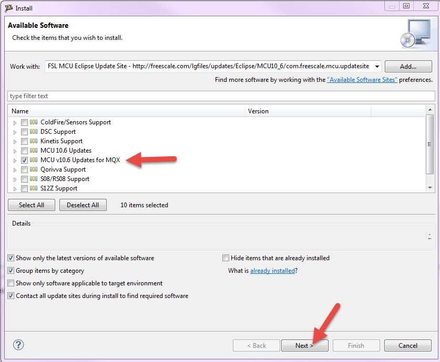440x362 pixels.
Task: Click the Install window title icon
Action: pyautogui.click(x=9, y=8)
